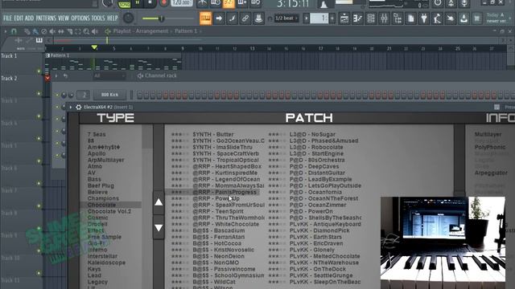Select the Pattern 1 clip on Track 1
The image size is (515, 289).
(x=113, y=61)
